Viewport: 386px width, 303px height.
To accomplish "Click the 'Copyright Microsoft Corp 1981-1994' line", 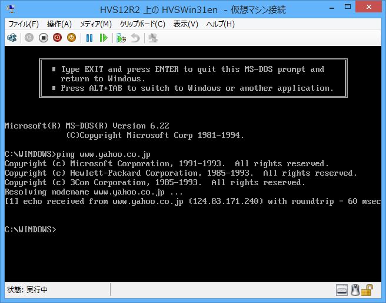I will pos(155,136).
